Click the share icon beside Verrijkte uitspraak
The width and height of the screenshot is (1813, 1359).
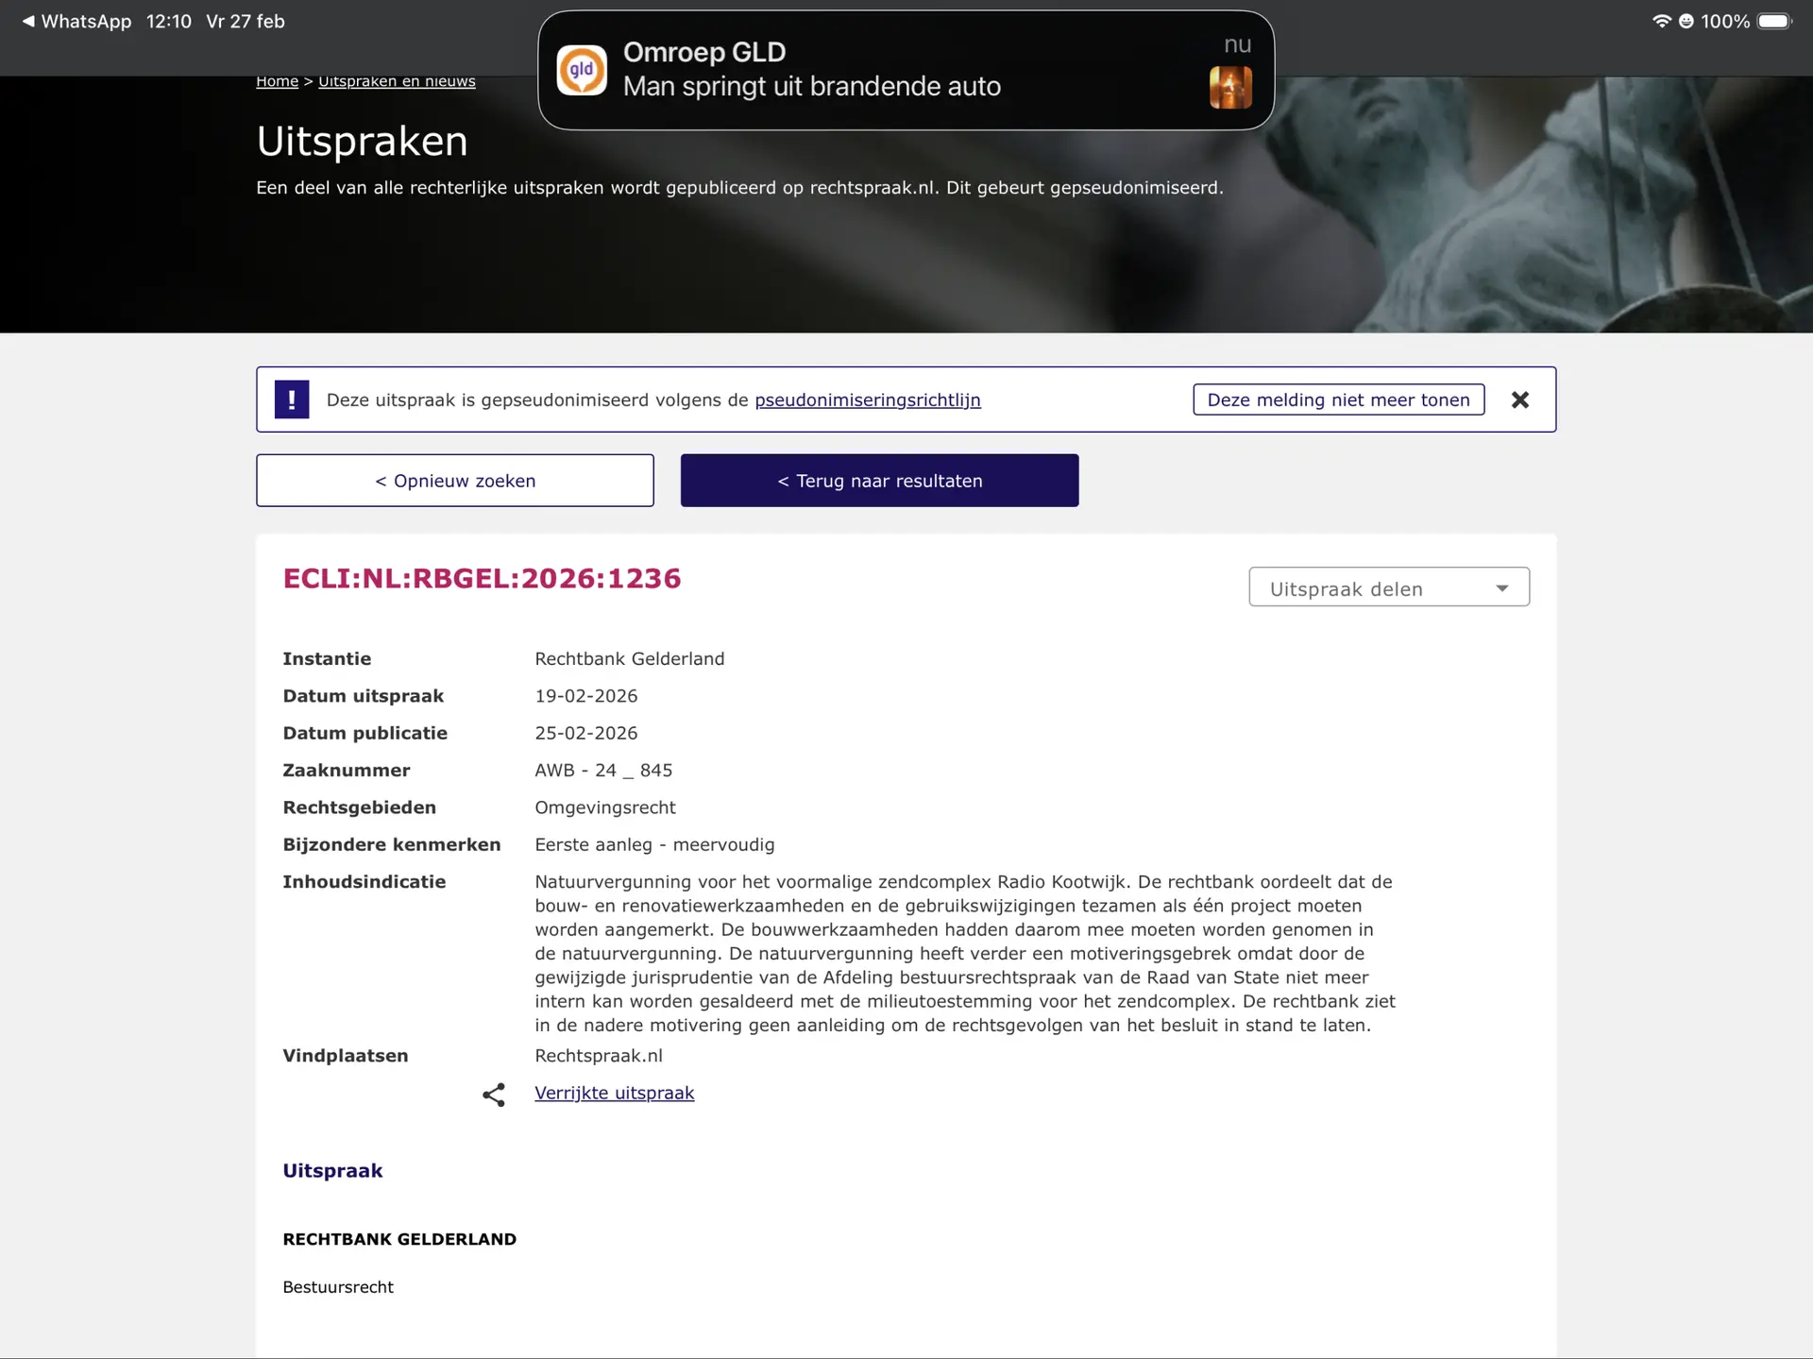click(493, 1095)
